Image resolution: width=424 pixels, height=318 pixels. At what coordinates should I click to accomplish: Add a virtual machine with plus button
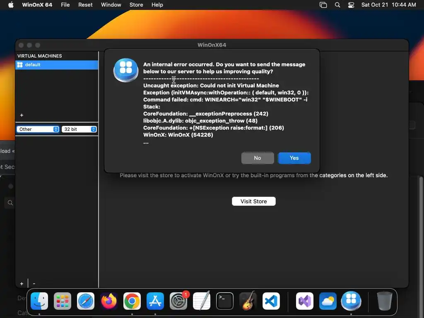tap(22, 115)
